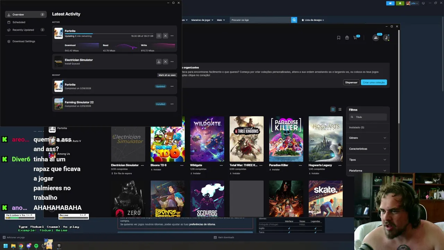This screenshot has width=444, height=250.
Task: Click the Fortnite download progress bar
Action: [109, 34]
